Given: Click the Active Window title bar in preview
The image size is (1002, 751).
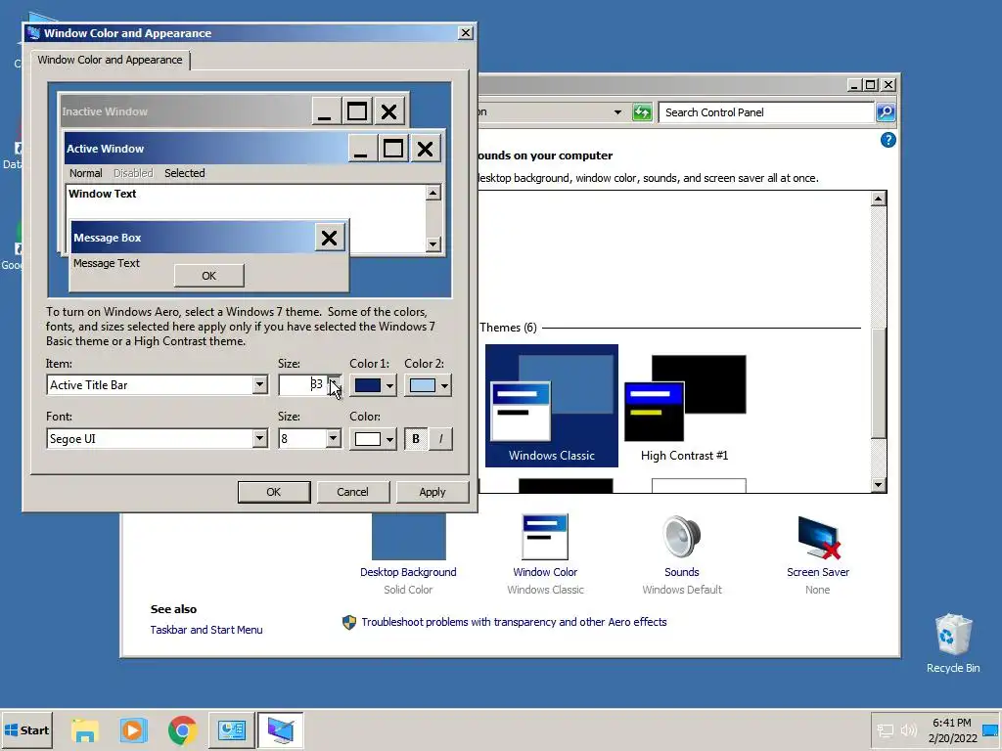Looking at the screenshot, I should pos(205,149).
